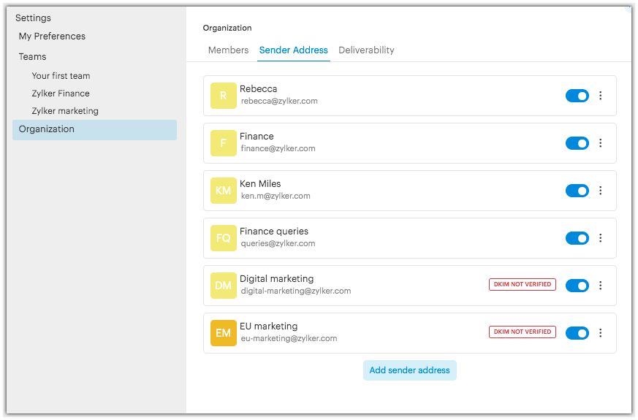
Task: Open the three-dot menu for Rebecca
Action: tap(601, 96)
